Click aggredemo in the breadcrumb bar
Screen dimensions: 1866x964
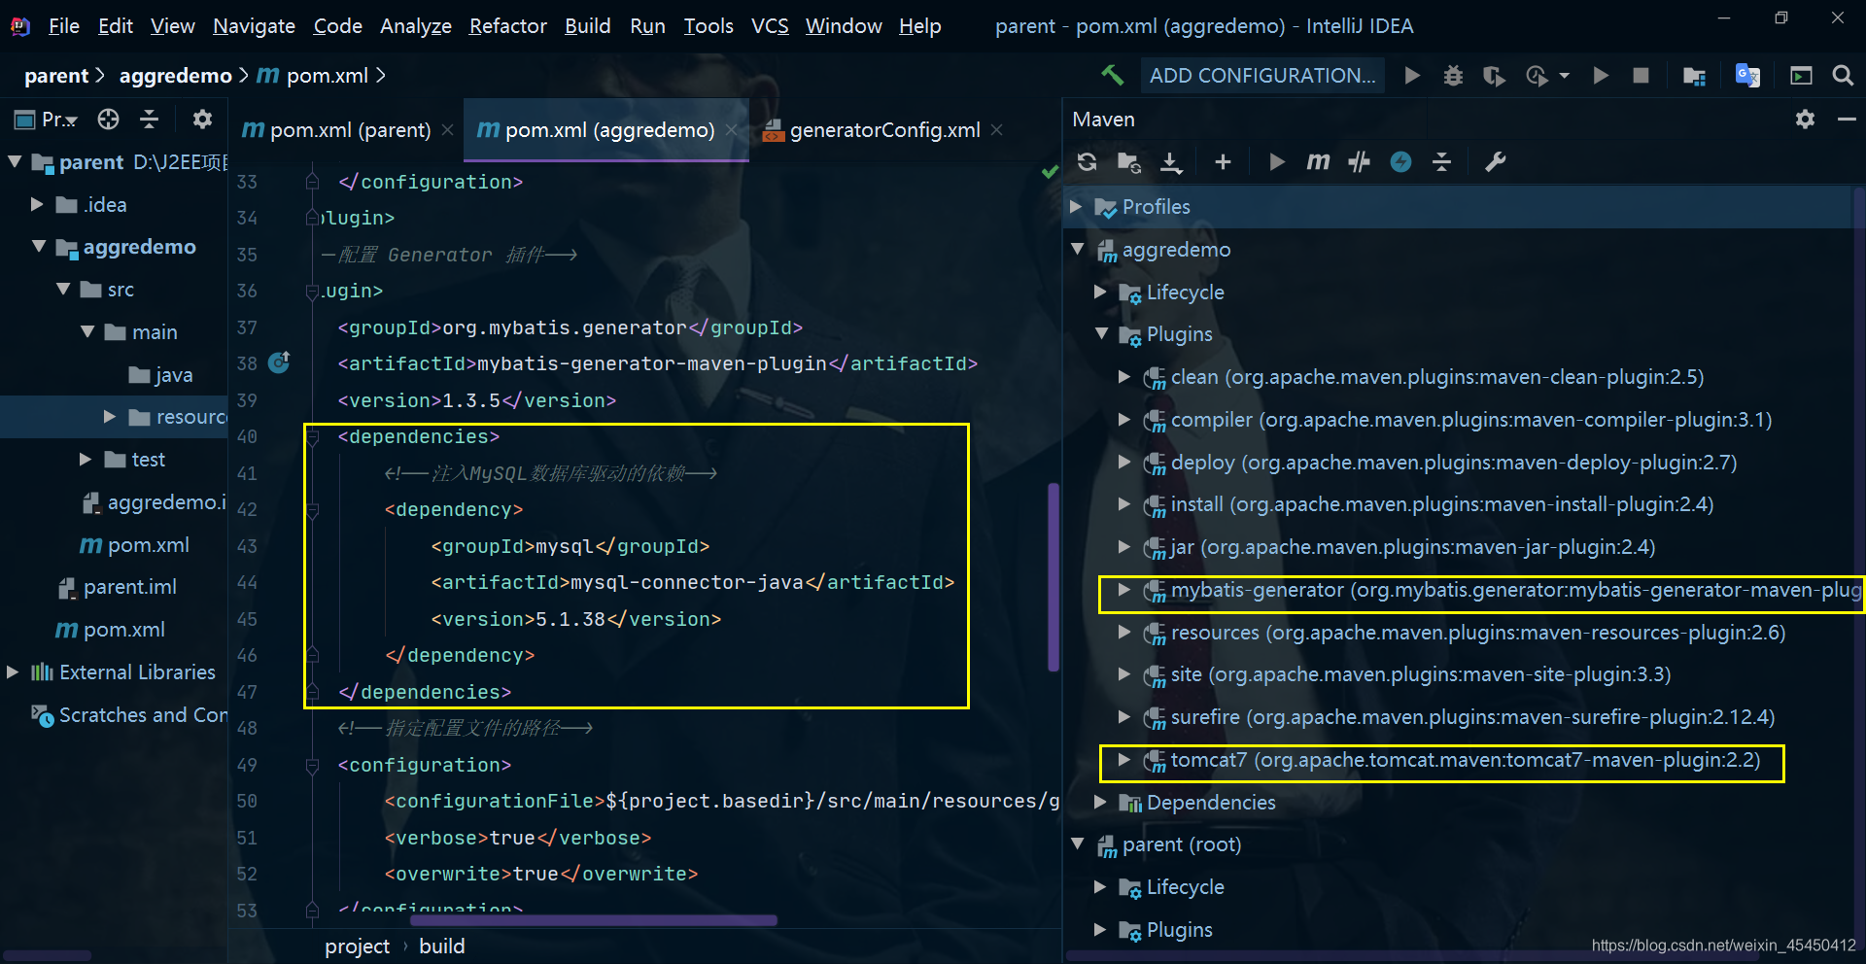(x=176, y=76)
